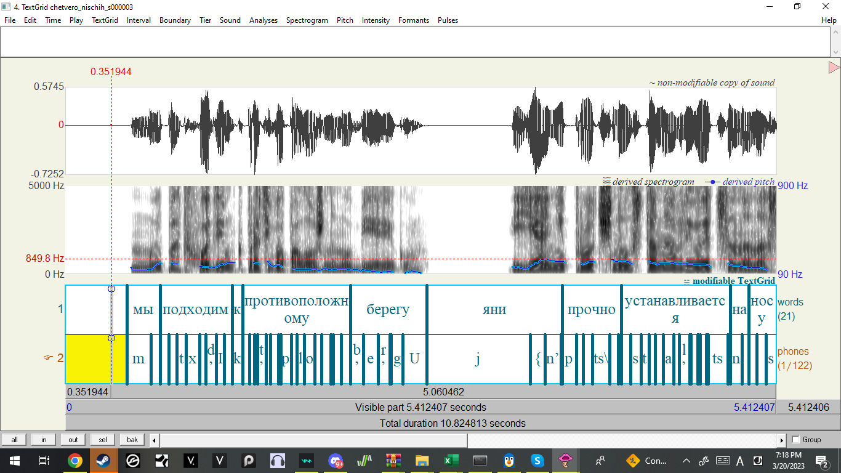Open Steam from the taskbar
Image resolution: width=841 pixels, height=473 pixels.
pos(103,460)
